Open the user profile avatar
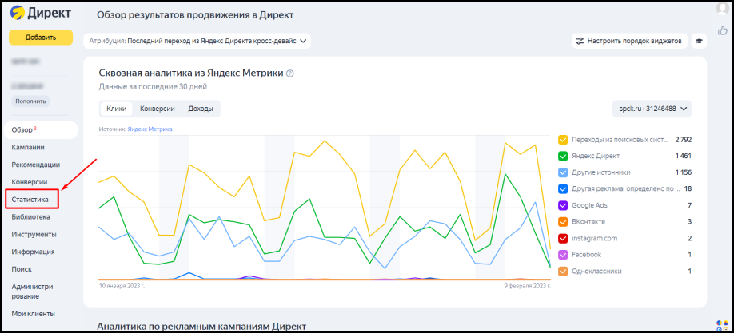 click(x=721, y=9)
